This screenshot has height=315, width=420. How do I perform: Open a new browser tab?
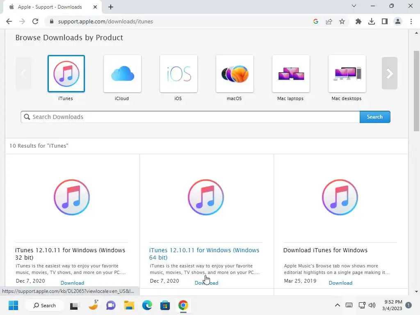tap(111, 7)
